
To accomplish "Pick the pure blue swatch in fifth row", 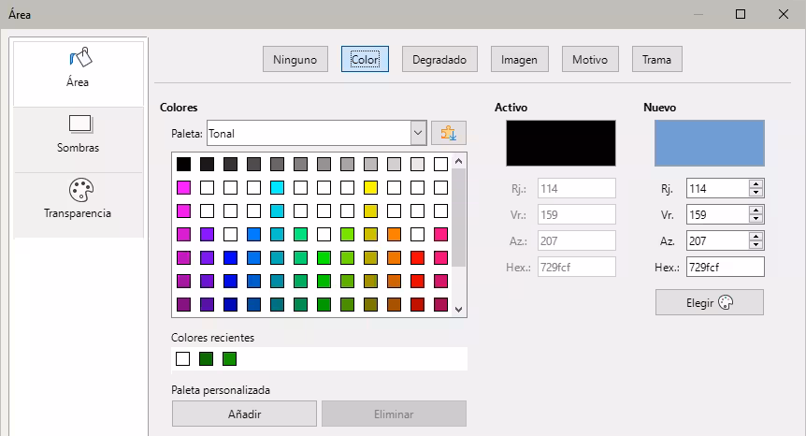I will tap(230, 257).
